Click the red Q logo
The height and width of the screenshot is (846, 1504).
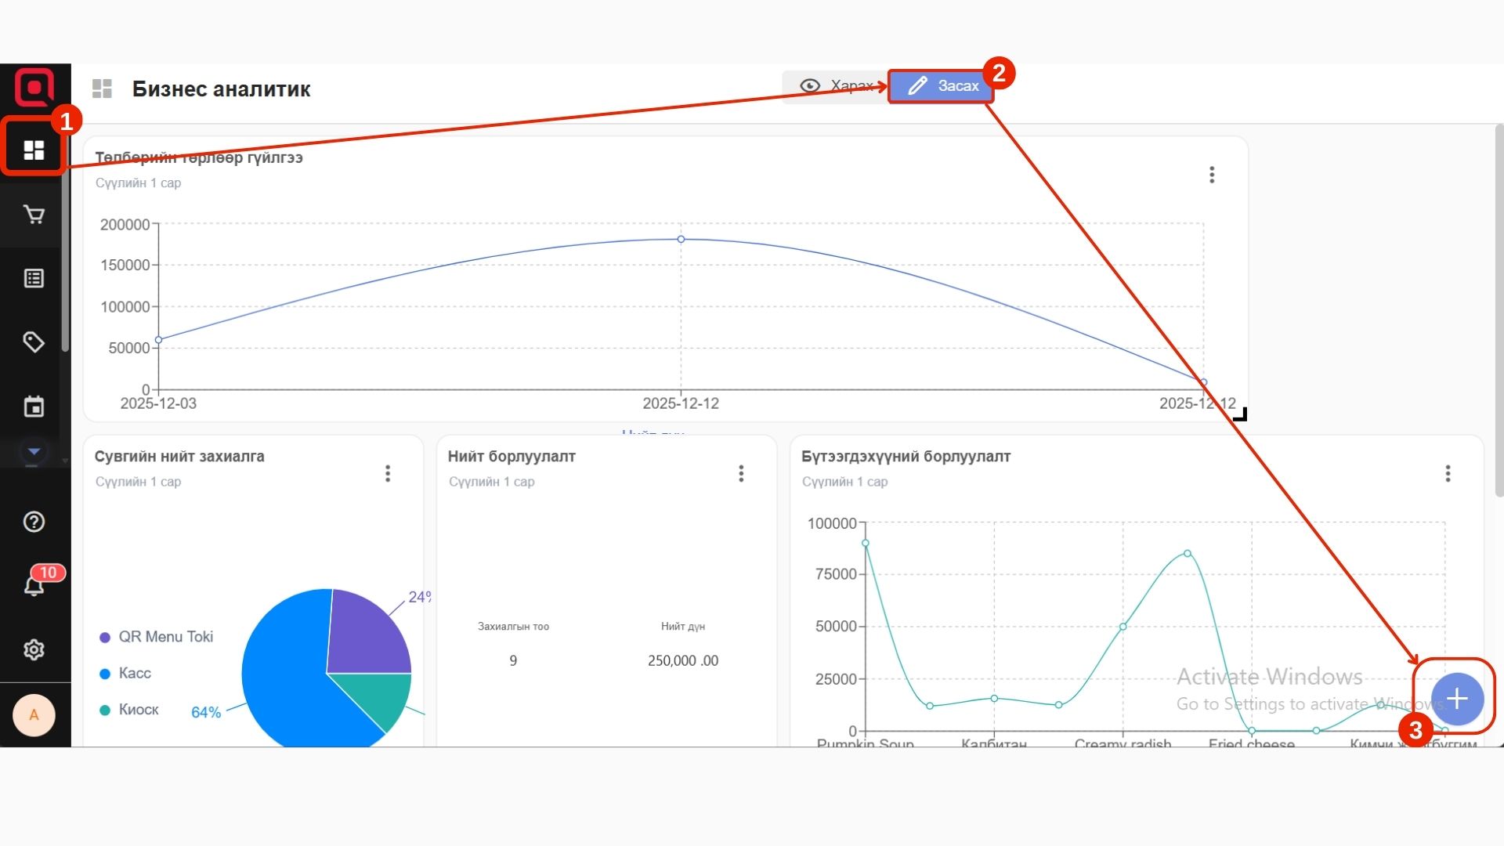(x=34, y=86)
